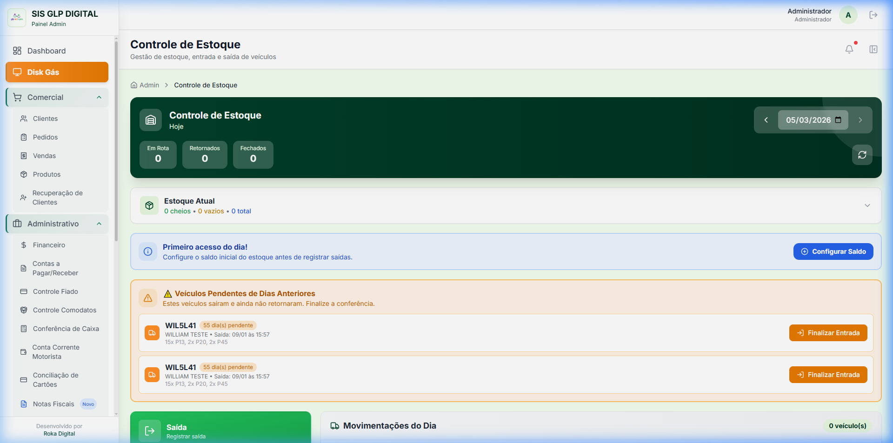Click the date field showing 05/03/2026
Viewport: 893px width, 443px height.
[808, 120]
